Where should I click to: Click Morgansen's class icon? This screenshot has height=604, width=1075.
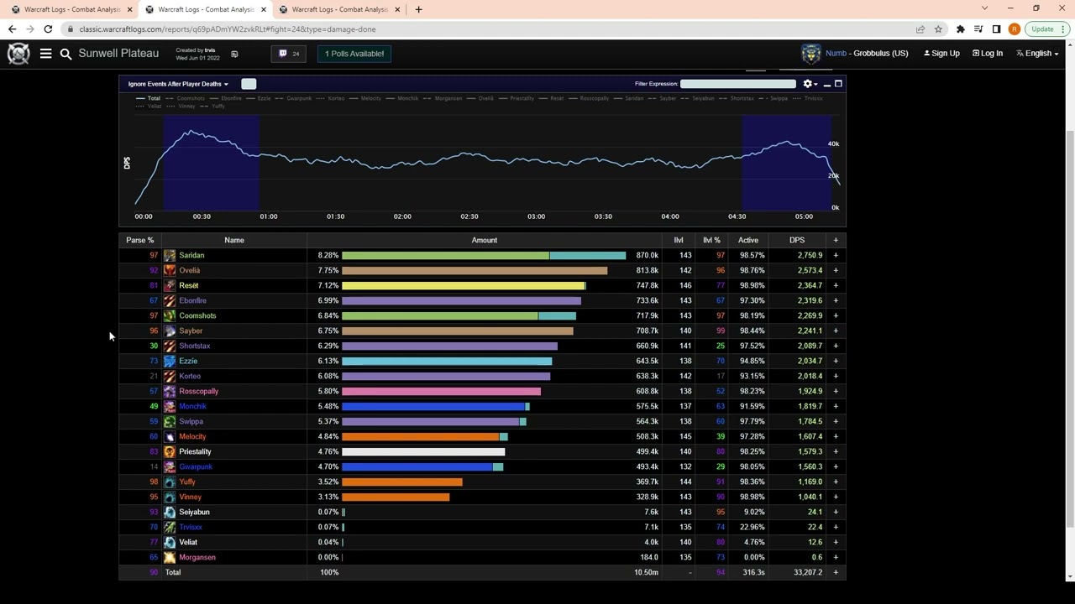tap(170, 557)
